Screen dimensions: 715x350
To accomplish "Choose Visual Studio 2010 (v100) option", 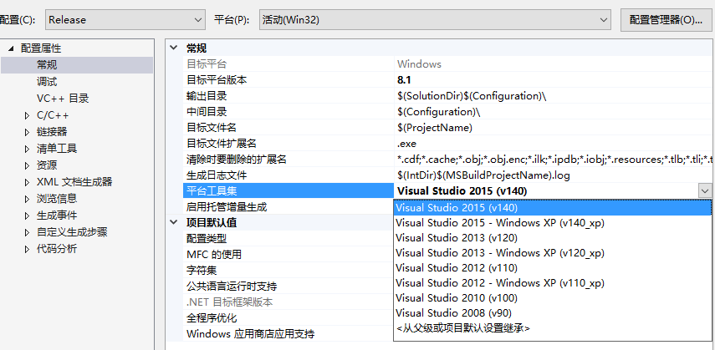I will [552, 298].
